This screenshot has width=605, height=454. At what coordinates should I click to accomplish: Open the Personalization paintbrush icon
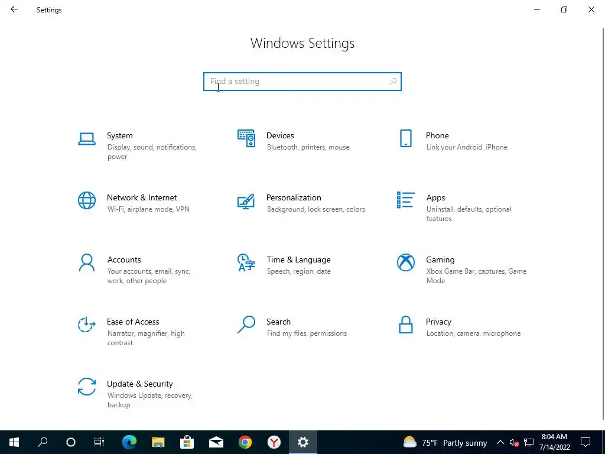point(246,201)
